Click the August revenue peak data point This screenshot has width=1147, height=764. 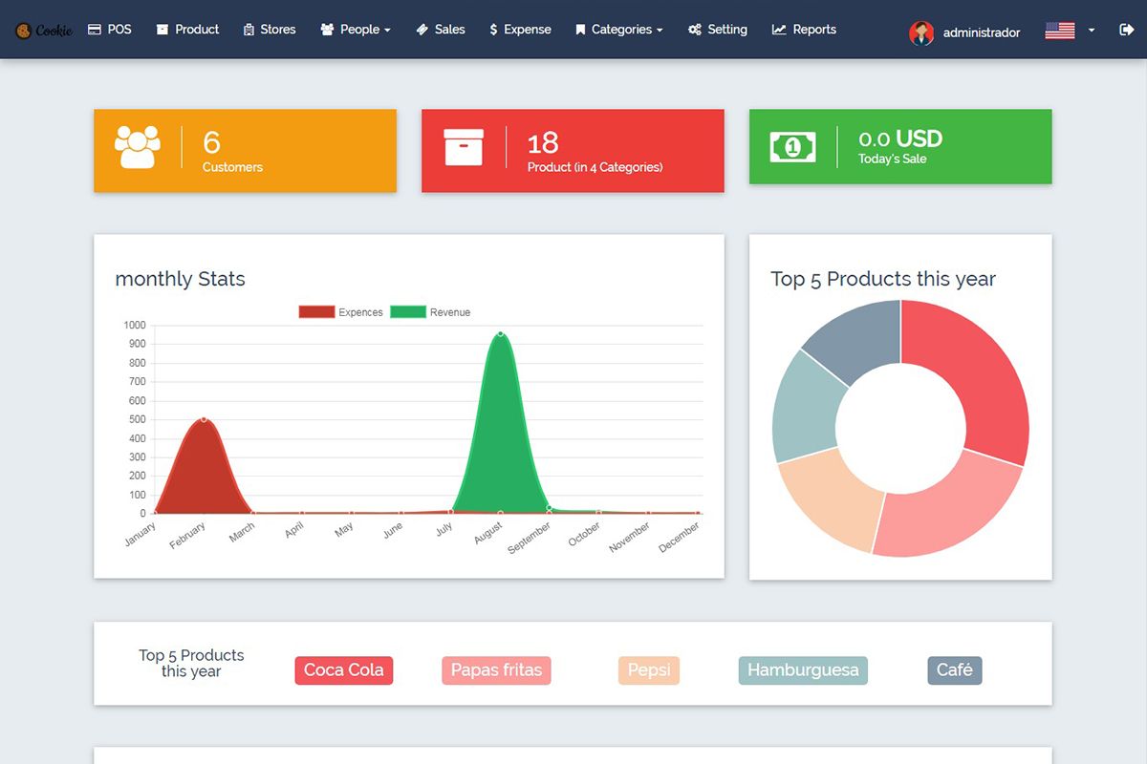(500, 333)
